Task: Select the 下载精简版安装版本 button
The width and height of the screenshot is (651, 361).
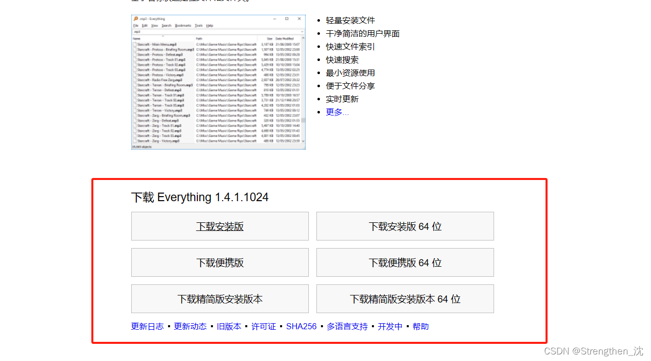Action: tap(220, 299)
